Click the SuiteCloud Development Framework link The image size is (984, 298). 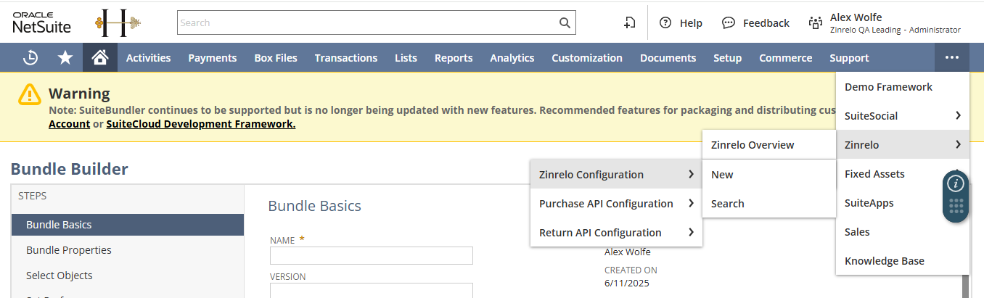[x=201, y=124]
